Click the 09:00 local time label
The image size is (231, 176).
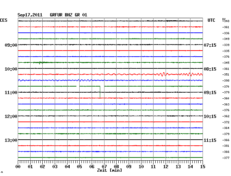coord(11,45)
